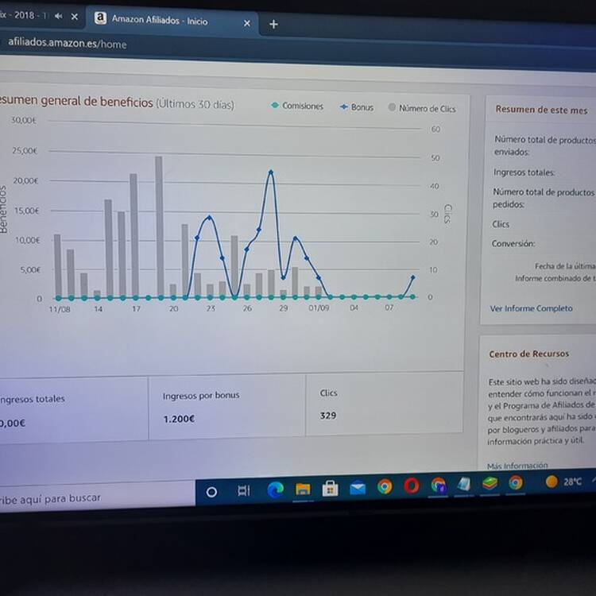Open the BlueStacks icon in taskbar
596x596 pixels.
[490, 483]
